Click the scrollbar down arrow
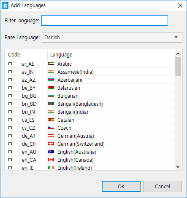This screenshot has height=198, width=187. pyautogui.click(x=178, y=167)
